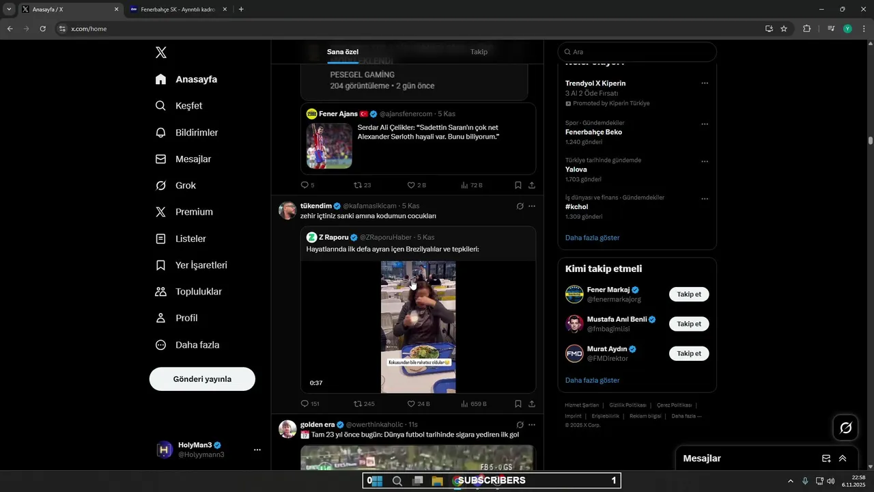Open Profil page
Viewport: 874px width, 492px height.
(176, 318)
